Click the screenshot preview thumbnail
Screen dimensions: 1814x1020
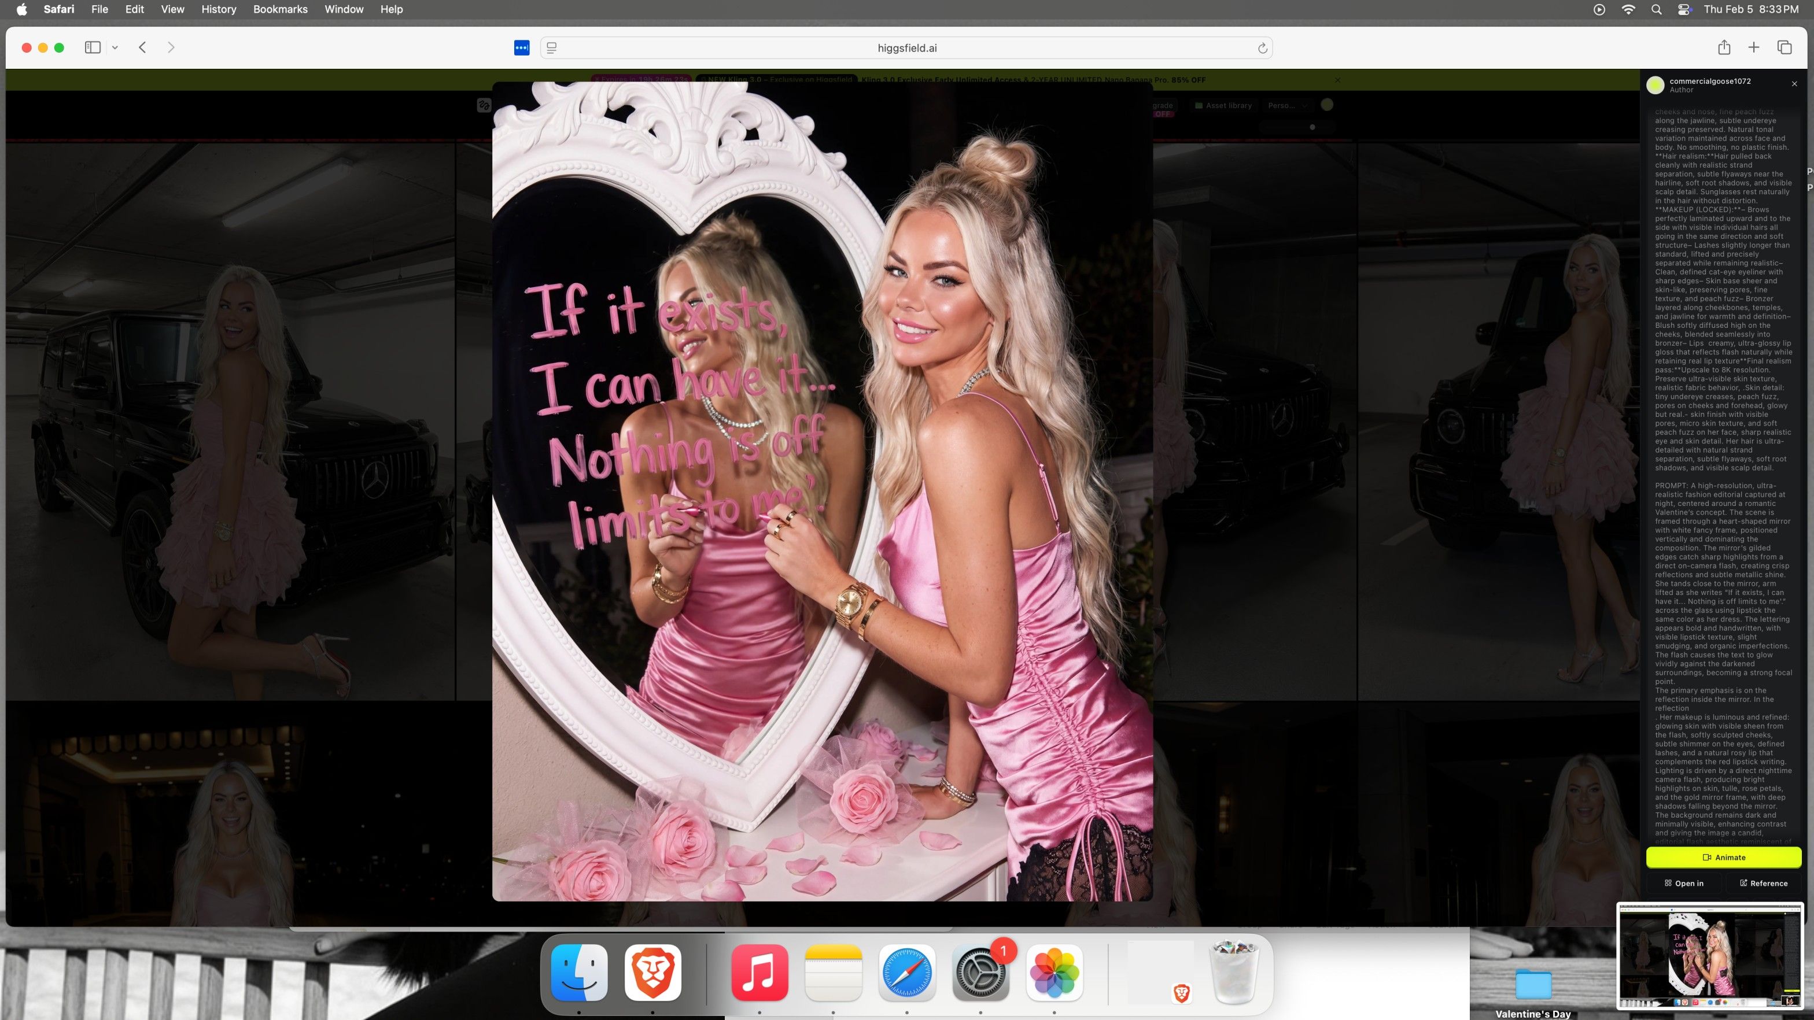[x=1710, y=956]
